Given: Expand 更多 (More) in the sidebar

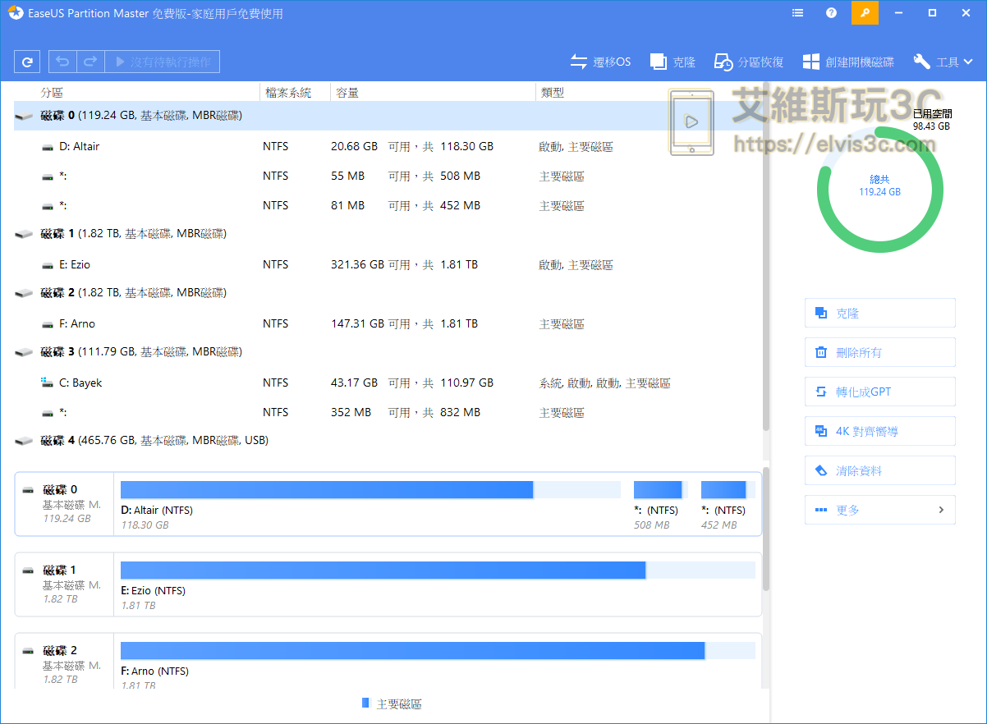Looking at the screenshot, I should click(879, 509).
